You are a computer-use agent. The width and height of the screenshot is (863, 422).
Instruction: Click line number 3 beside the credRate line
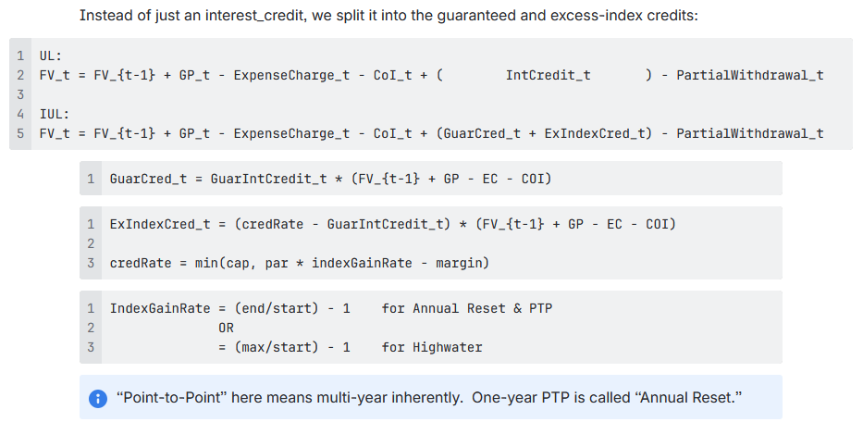91,263
